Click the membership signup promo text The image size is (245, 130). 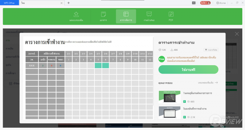[191, 59]
